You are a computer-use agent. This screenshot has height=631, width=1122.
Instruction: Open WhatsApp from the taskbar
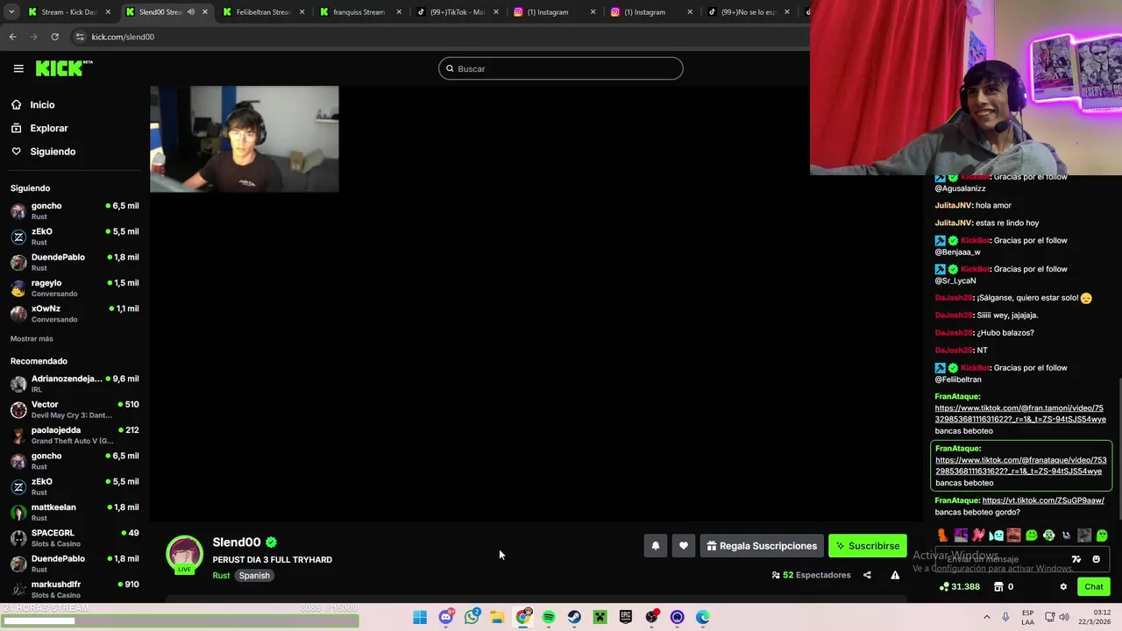click(x=472, y=617)
